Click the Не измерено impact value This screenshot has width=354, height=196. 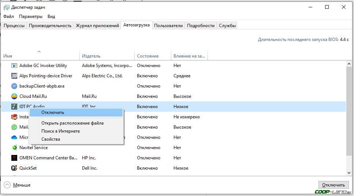pyautogui.click(x=186, y=117)
